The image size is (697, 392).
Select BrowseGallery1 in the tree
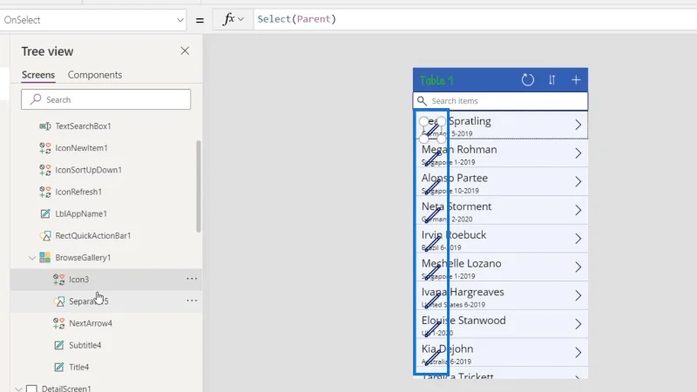[x=83, y=257]
